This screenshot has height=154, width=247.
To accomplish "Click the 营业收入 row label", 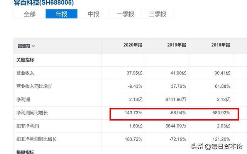I will pos(25,73).
